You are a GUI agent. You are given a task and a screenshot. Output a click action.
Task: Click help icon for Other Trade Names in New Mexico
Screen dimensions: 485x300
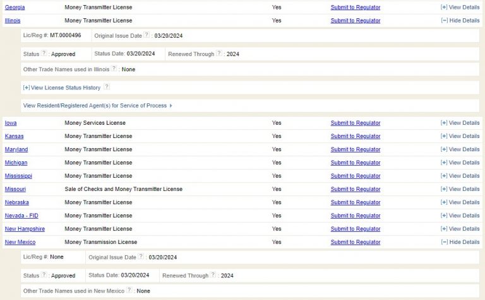129,291
